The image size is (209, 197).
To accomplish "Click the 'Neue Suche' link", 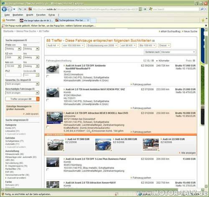I will 190,31.
